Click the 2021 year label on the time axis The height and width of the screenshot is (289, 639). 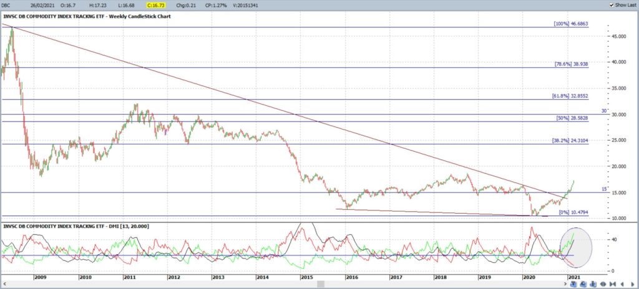coord(573,277)
